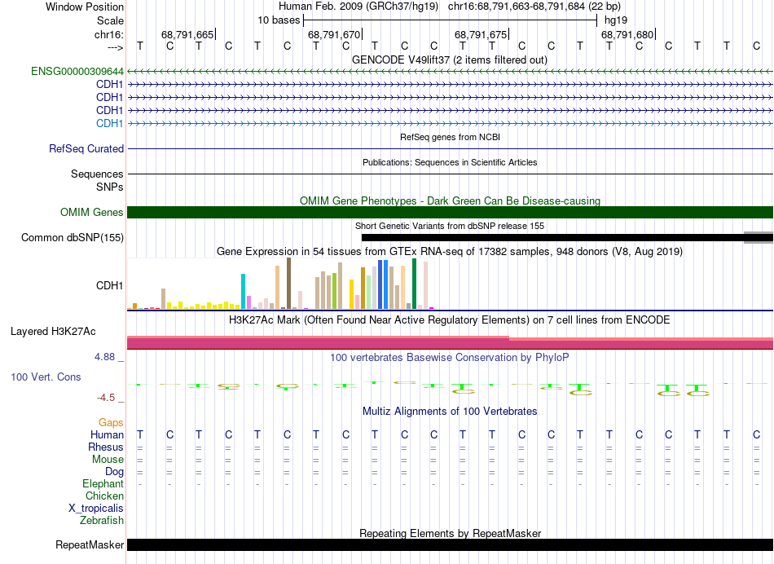Image resolution: width=774 pixels, height=564 pixels.
Task: Click the OMIM Genes track label
Action: click(x=92, y=213)
